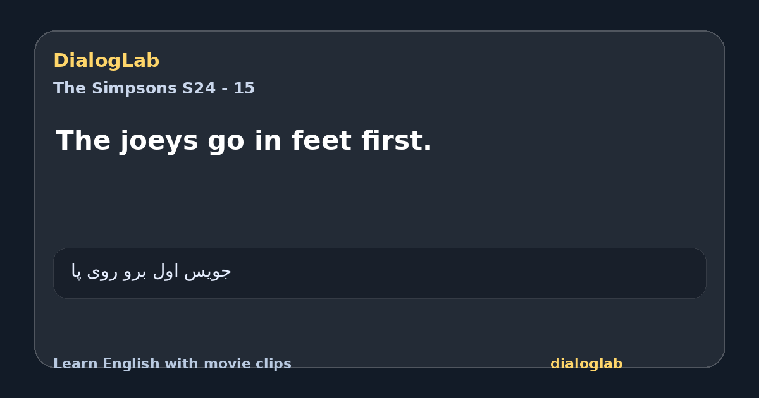Open the dialoglab footer link
This screenshot has height=398, width=759.
point(586,364)
